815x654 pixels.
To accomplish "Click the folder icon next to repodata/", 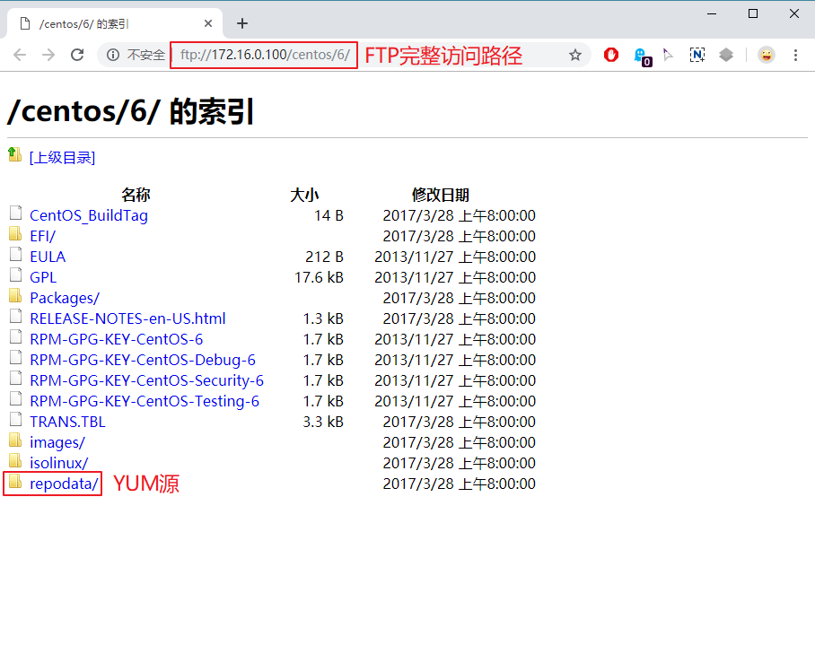I will [x=15, y=481].
